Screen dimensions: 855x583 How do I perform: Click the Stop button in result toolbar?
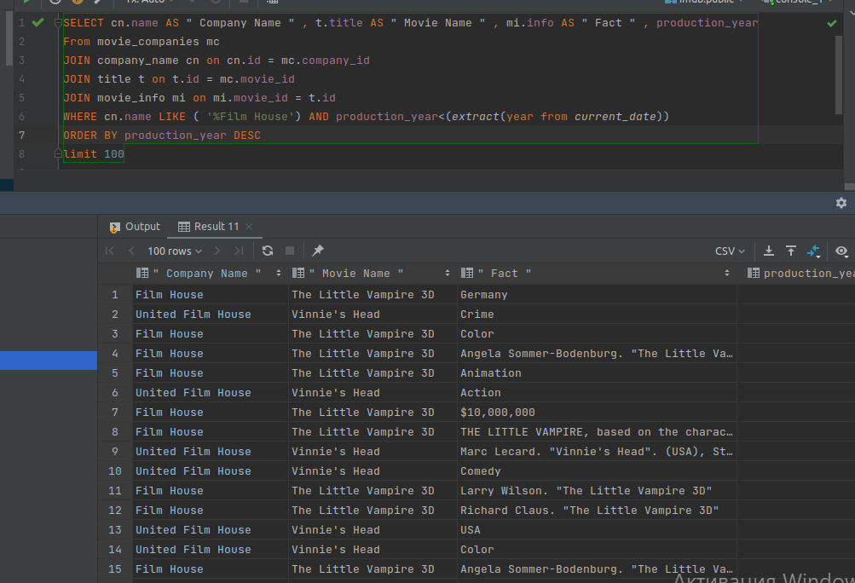290,251
